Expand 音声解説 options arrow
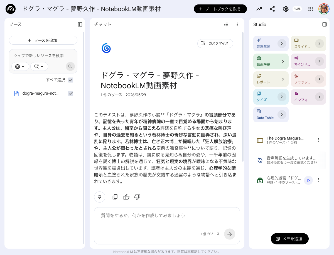The image size is (334, 255). click(x=282, y=44)
